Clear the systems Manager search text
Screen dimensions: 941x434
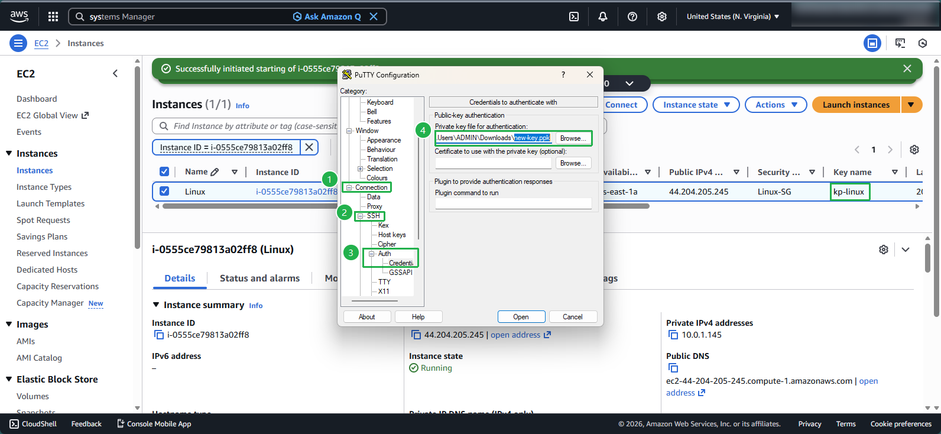point(374,17)
